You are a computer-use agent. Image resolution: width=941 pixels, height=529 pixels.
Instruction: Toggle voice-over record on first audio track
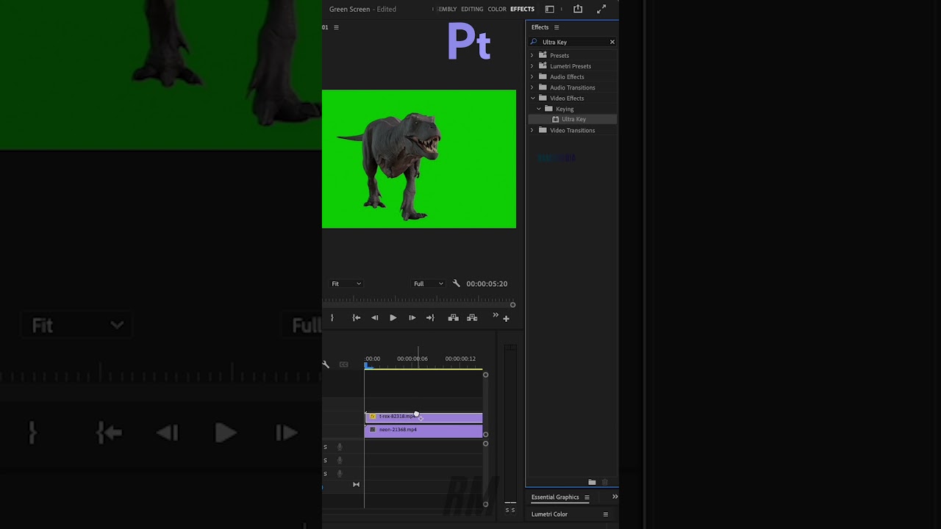pyautogui.click(x=340, y=447)
